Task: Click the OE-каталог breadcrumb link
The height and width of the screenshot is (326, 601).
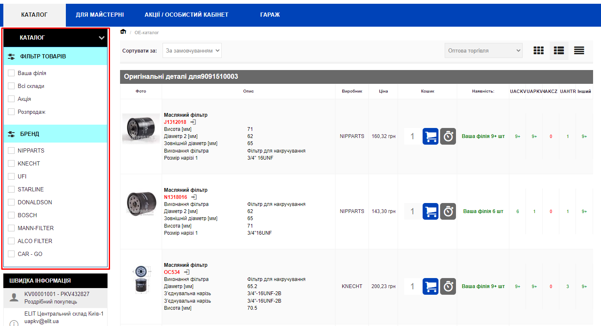Action: click(x=147, y=33)
